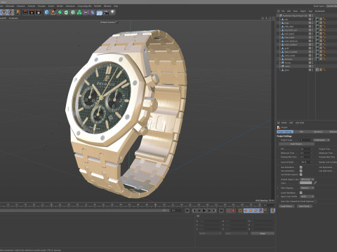
Task: Add a Cube primitive object
Action: (46, 13)
